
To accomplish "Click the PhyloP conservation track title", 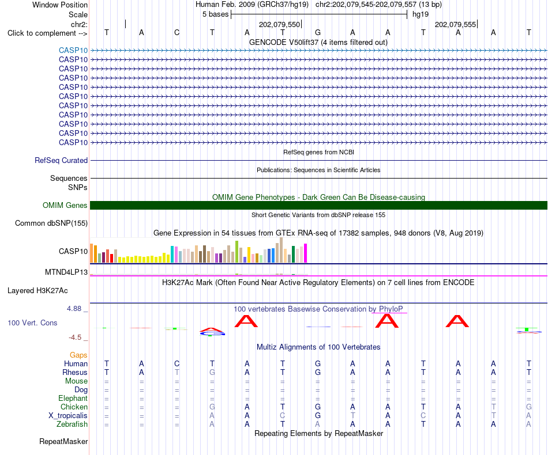I will (318, 309).
